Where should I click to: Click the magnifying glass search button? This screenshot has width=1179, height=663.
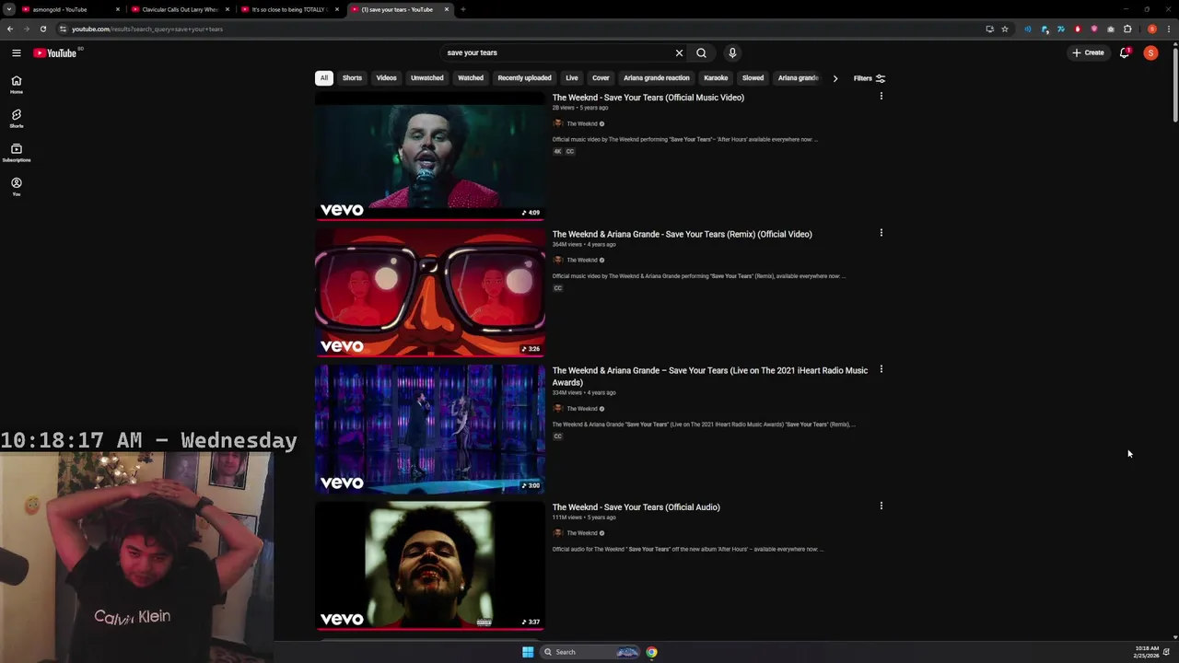(x=701, y=52)
